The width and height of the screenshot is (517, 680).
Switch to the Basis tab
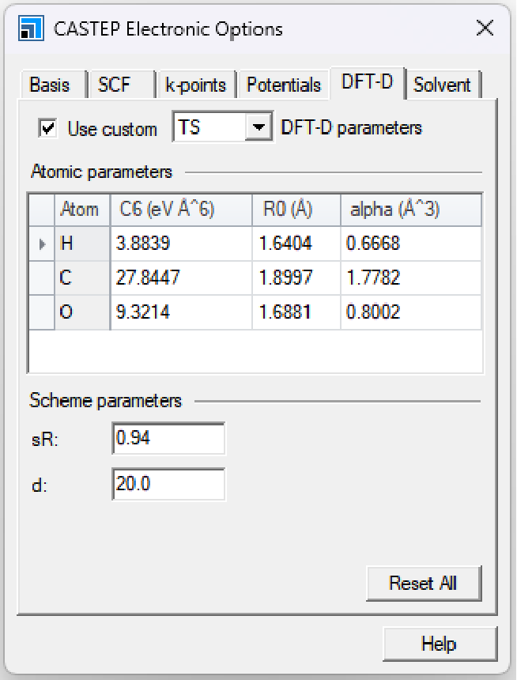coord(50,85)
